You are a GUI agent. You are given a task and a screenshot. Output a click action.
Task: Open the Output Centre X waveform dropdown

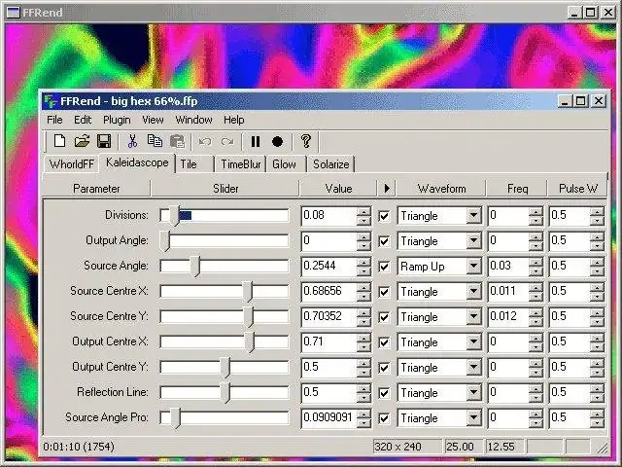pyautogui.click(x=473, y=342)
